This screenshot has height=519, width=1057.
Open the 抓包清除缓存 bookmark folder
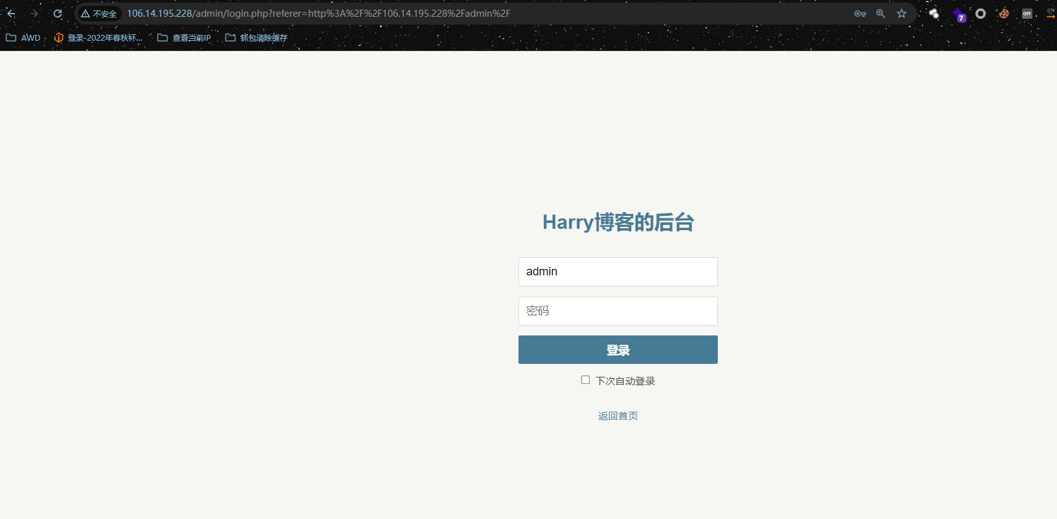[x=256, y=37]
